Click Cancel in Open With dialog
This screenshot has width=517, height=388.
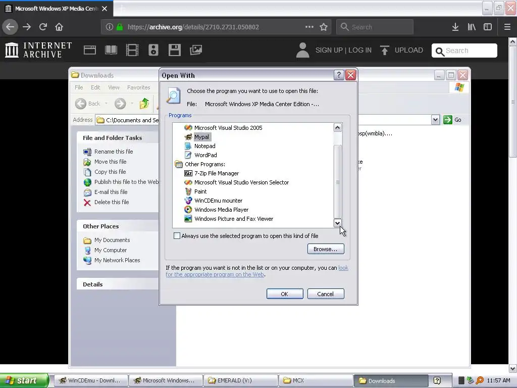click(x=326, y=294)
